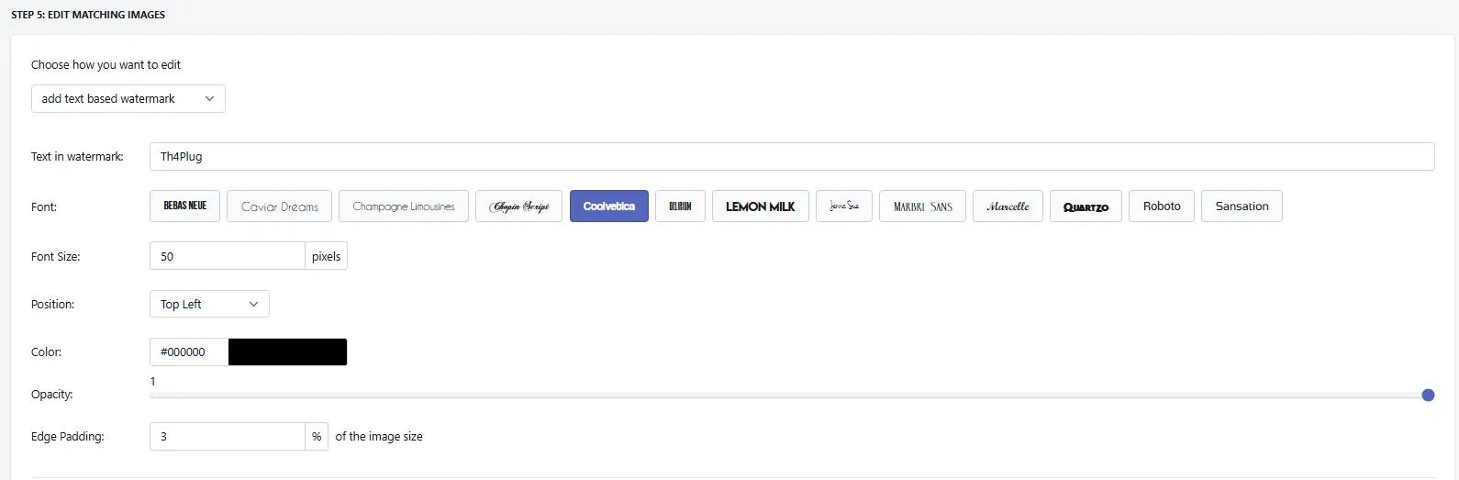The width and height of the screenshot is (1459, 480).
Task: Select the Chopin Script font
Action: [519, 207]
